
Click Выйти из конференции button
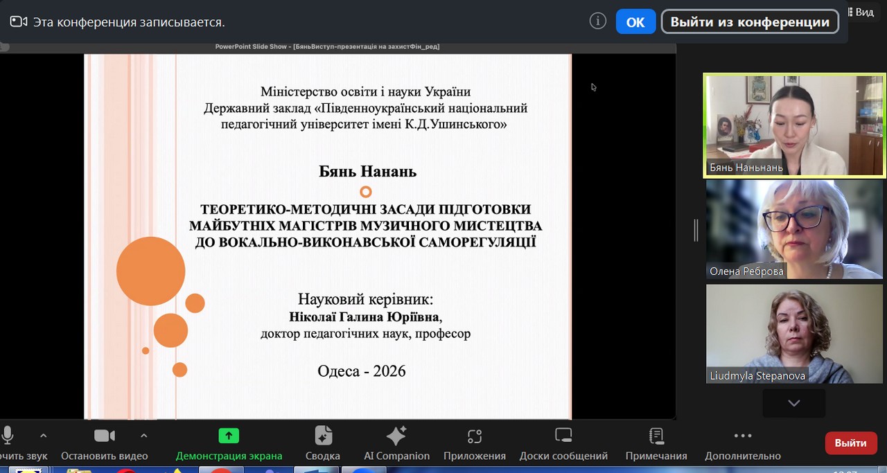749,21
